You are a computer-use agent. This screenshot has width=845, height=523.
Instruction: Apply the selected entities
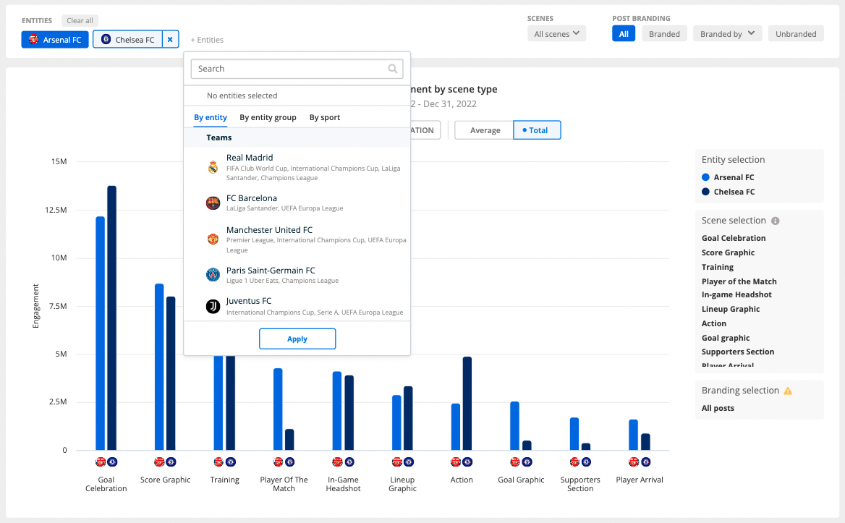tap(297, 339)
